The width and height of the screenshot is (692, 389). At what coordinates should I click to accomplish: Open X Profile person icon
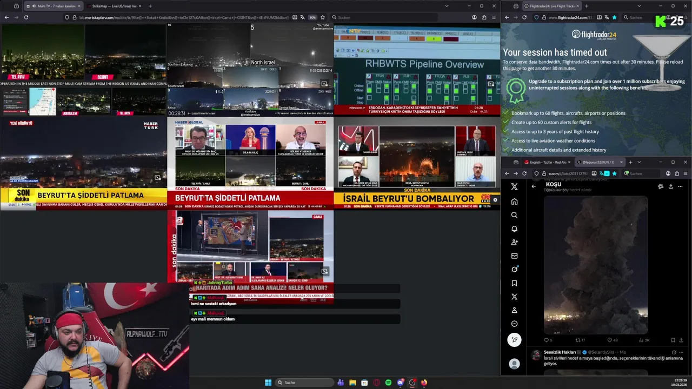(514, 310)
